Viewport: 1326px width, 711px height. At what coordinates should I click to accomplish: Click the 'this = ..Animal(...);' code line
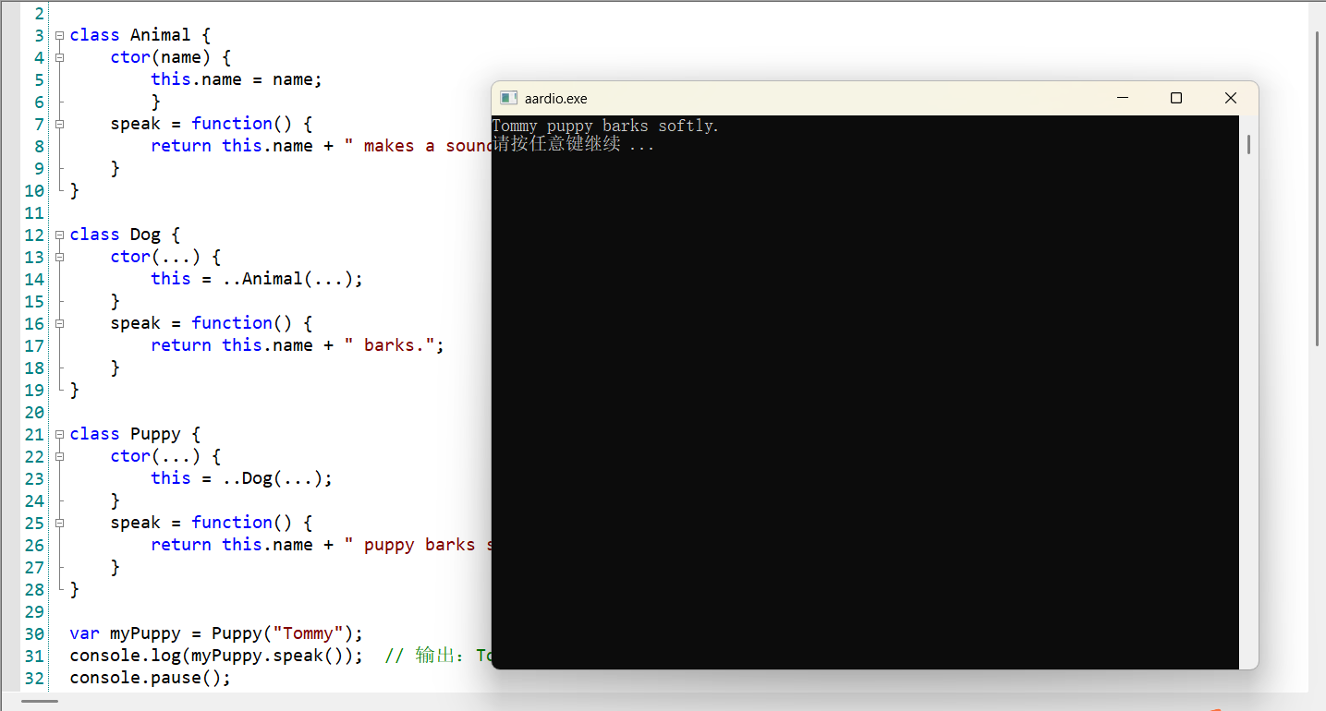click(257, 279)
